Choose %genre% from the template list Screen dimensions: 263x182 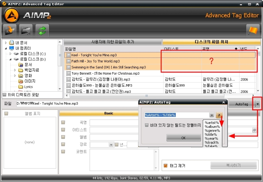(x=212, y=131)
